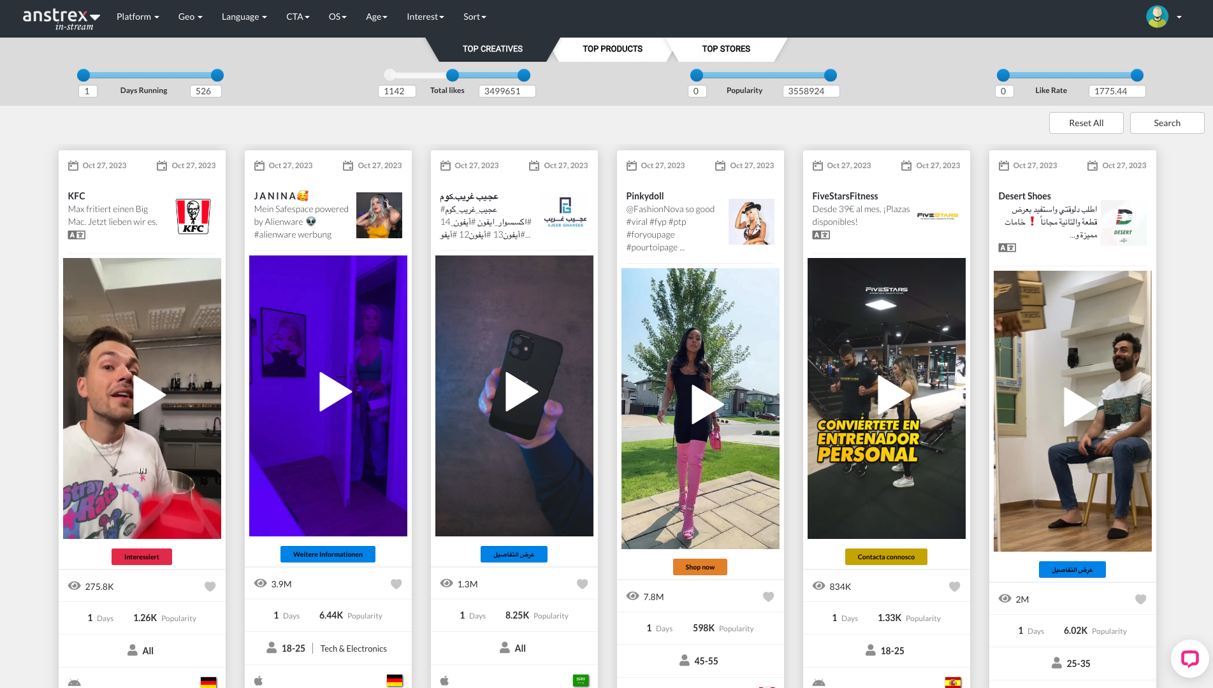Play the JANINA Alienware video ad
The height and width of the screenshot is (688, 1213).
(x=335, y=392)
